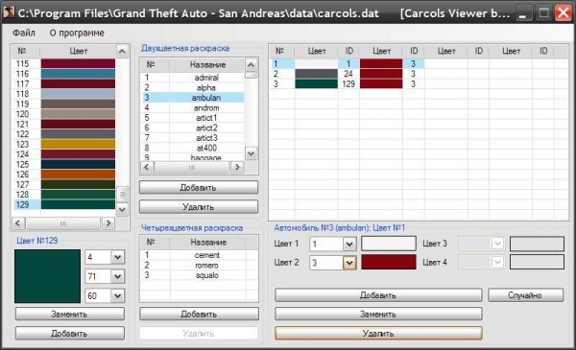Image resolution: width=576 pixels, height=350 pixels.
Task: Select color swatch number 126
Action: (x=78, y=175)
